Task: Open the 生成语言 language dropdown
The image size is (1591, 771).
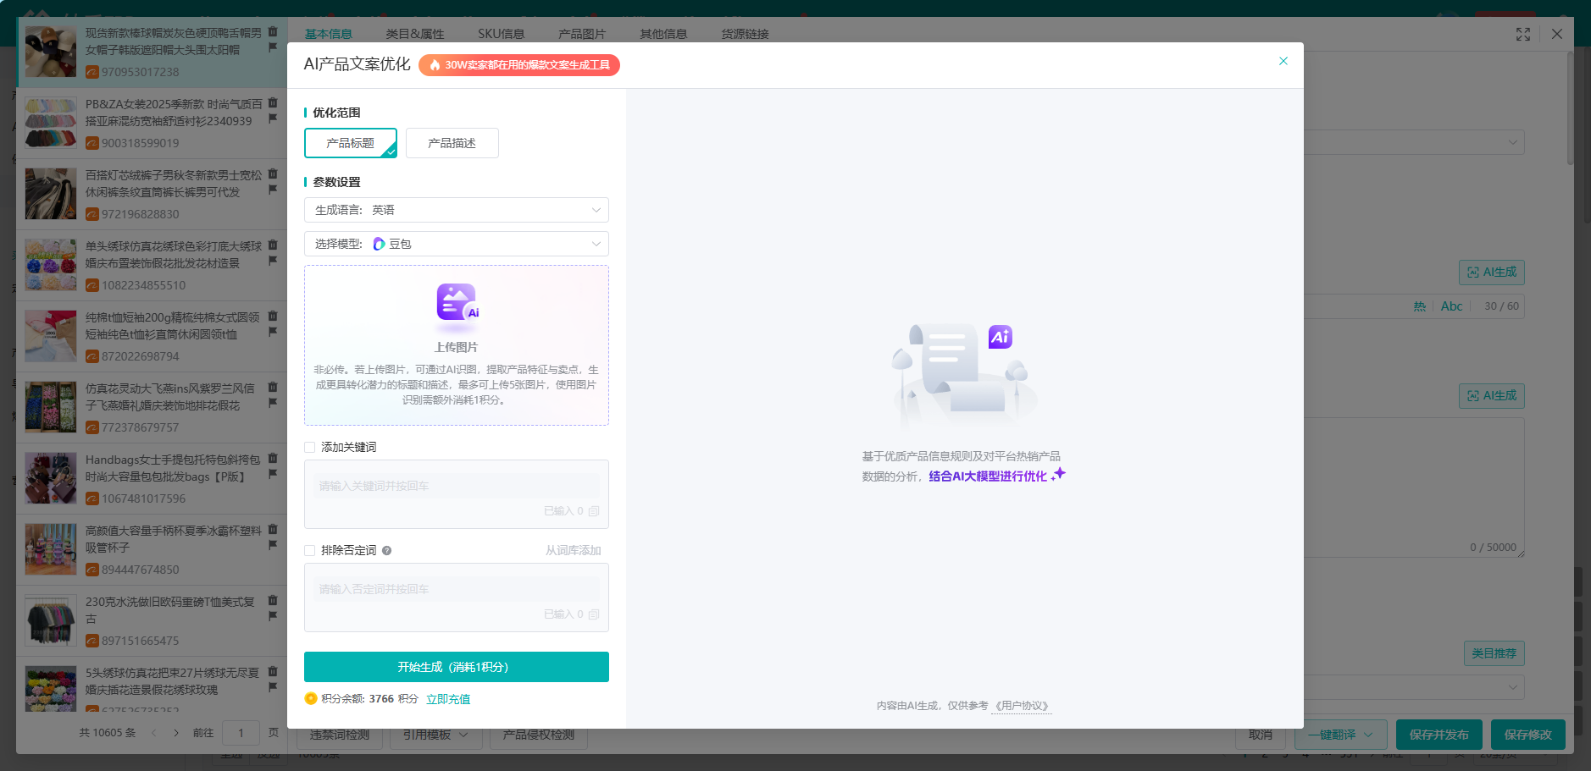Action: (x=457, y=210)
